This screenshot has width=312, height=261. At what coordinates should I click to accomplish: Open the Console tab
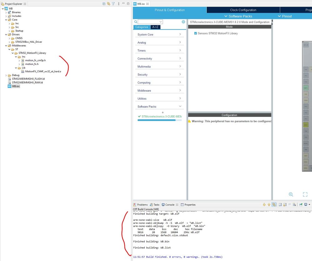tap(170, 205)
